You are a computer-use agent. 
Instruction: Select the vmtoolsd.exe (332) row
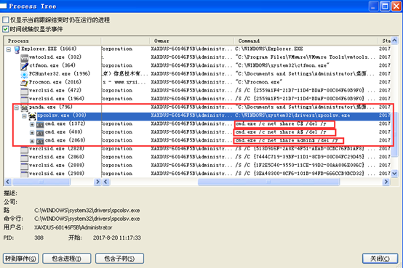(197, 57)
